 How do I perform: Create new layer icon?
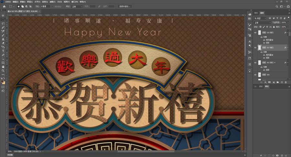pos(282,82)
